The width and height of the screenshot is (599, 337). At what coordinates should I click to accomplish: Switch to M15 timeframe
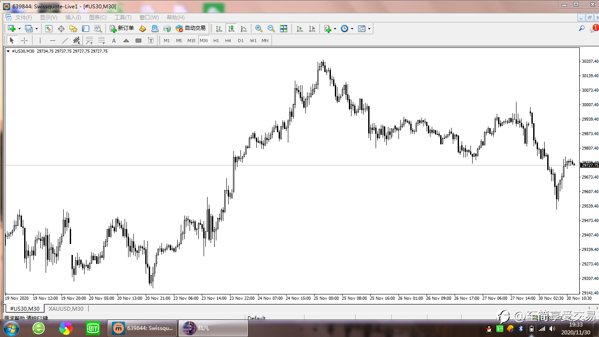pyautogui.click(x=191, y=40)
